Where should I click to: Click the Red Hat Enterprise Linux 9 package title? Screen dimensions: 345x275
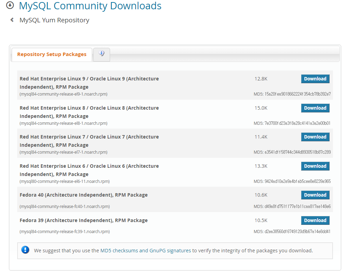point(89,82)
